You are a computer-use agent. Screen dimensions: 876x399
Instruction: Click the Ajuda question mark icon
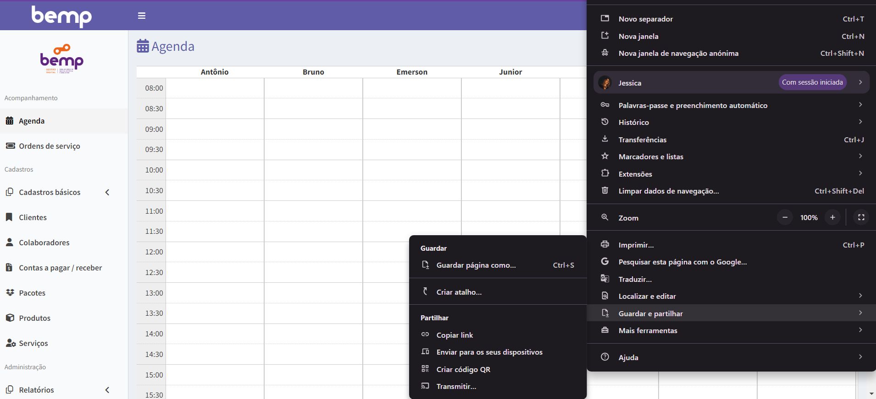tap(605, 357)
